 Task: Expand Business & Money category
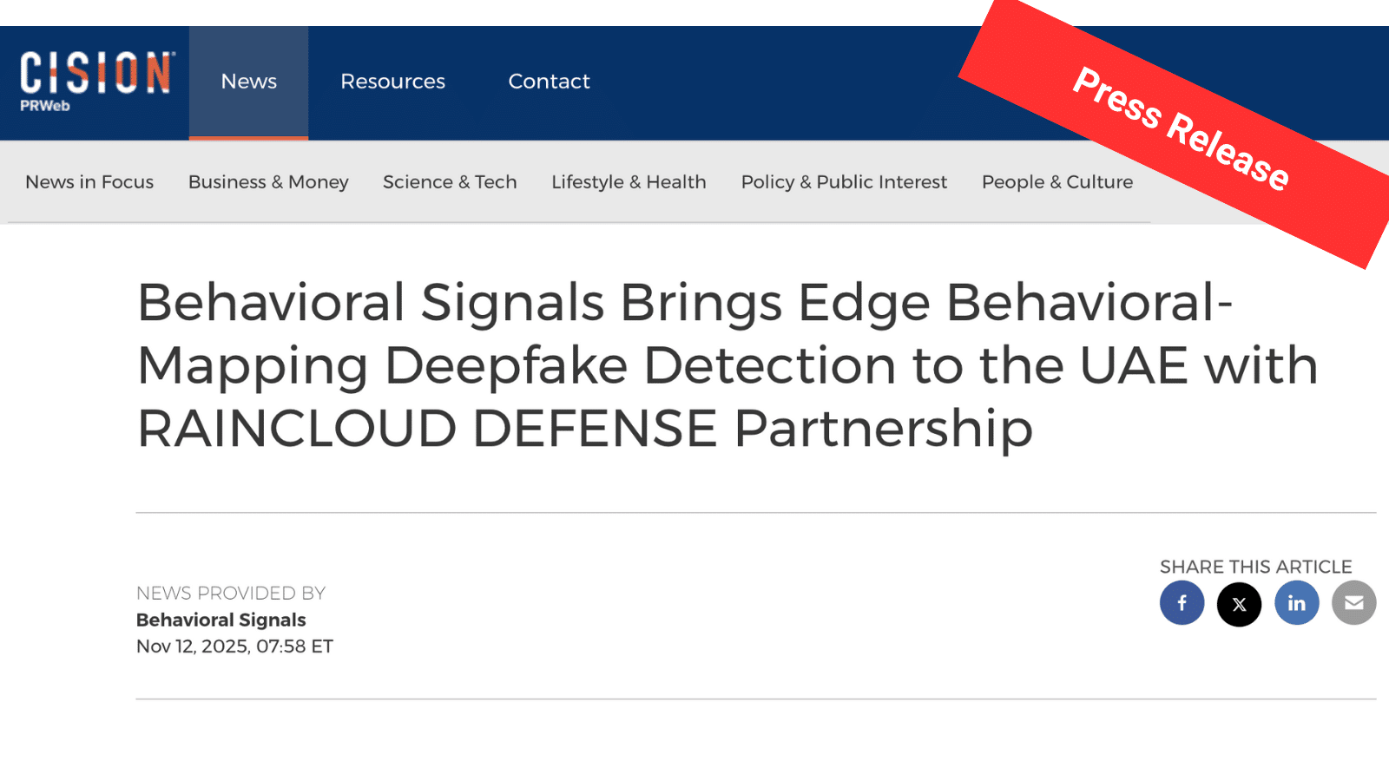tap(268, 182)
